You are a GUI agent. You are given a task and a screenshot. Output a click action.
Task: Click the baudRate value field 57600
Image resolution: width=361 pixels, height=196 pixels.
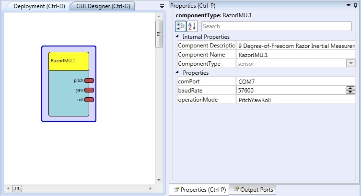coord(291,90)
